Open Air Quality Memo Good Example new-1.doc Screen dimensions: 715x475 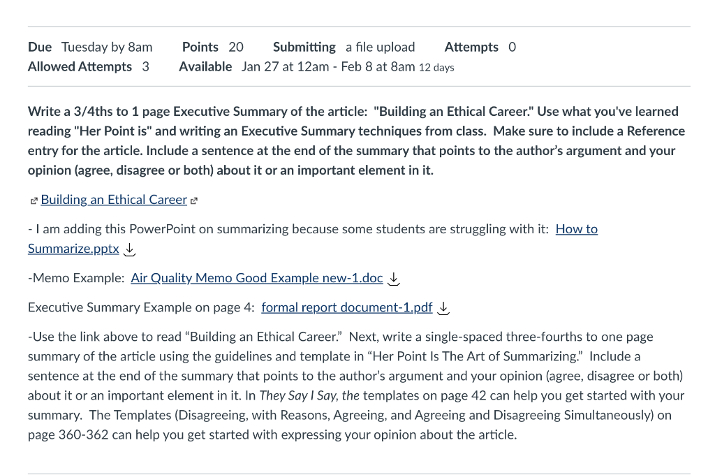coord(256,277)
